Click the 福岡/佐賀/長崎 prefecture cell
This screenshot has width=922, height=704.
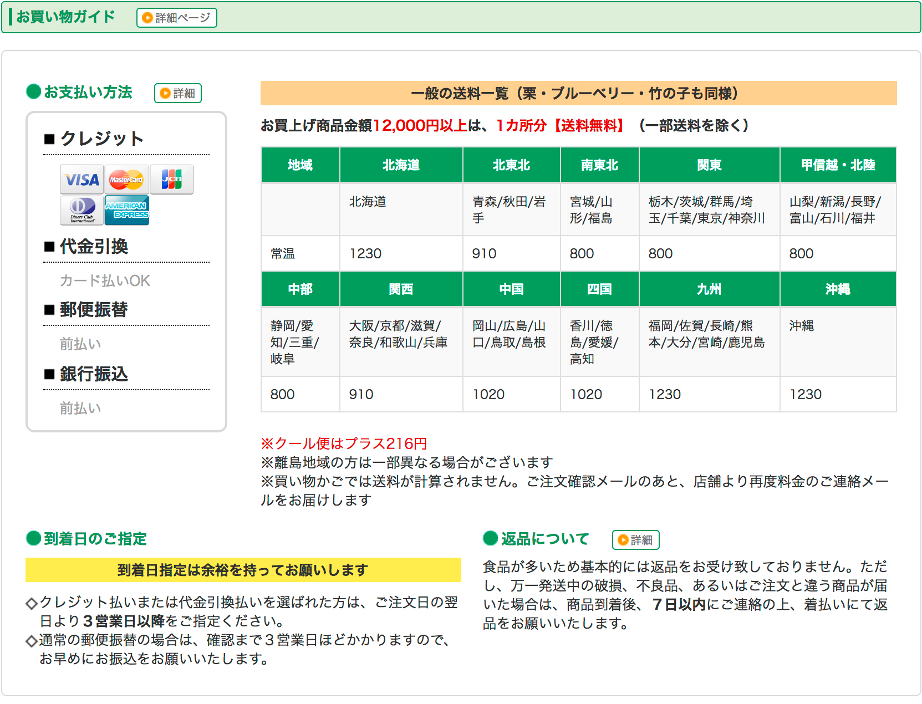pos(709,342)
